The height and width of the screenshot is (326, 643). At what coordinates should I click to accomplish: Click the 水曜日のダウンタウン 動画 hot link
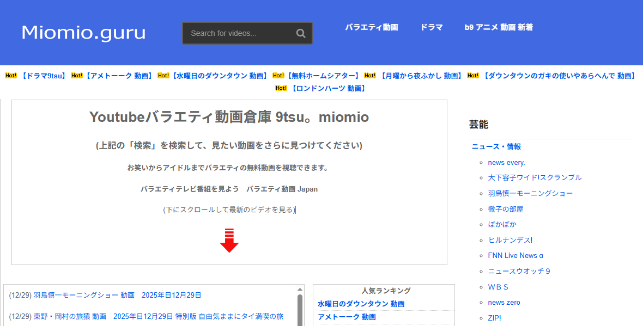219,76
